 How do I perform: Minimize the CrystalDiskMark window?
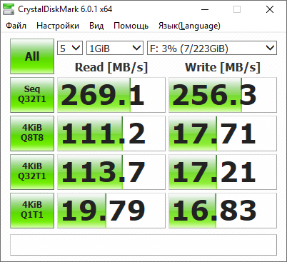205,9
